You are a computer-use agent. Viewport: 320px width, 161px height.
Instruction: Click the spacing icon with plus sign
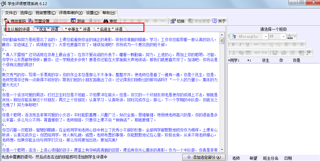pos(271,44)
